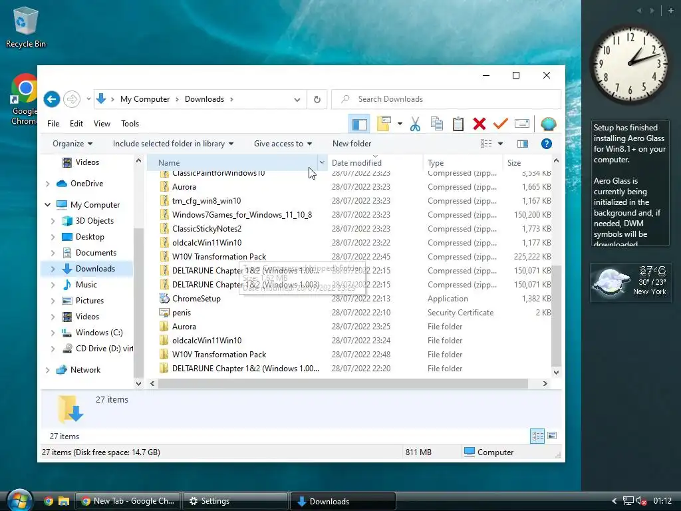Screen dimensions: 681x511
Task: Click the Rename toolbar icon
Action: coord(521,124)
